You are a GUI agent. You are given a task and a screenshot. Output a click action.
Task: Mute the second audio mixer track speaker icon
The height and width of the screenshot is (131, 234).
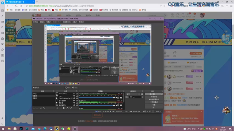point(117,105)
